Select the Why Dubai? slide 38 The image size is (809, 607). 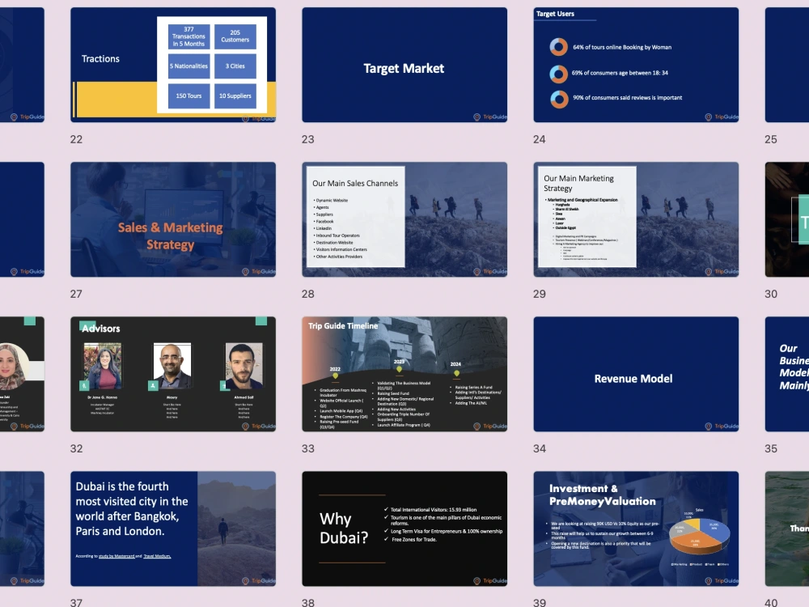click(404, 528)
